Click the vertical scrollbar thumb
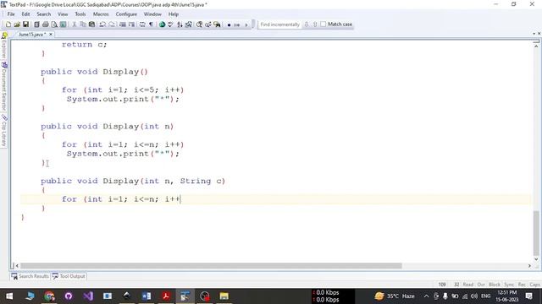542x304 pixels. pos(536,233)
